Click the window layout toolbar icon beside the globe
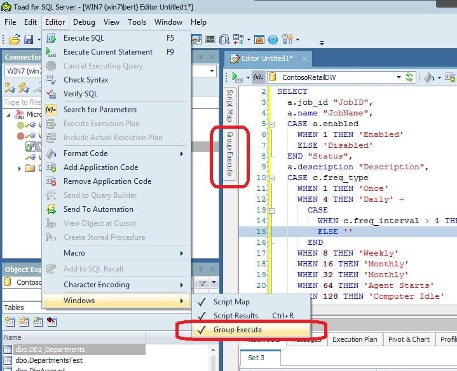This screenshot has width=457, height=371. tap(259, 39)
